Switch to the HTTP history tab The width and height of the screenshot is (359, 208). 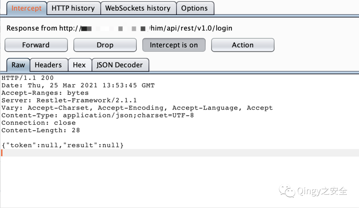[x=73, y=8]
